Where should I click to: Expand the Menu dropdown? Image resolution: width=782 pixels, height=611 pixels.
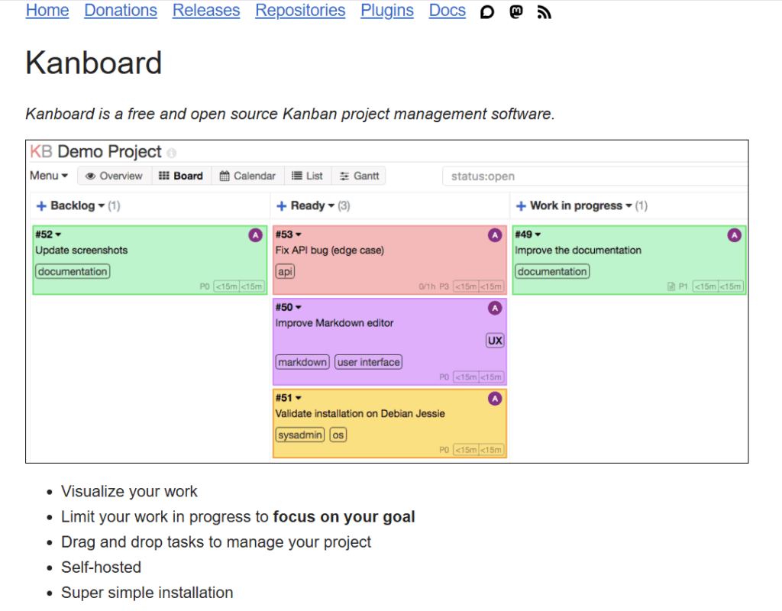[49, 176]
